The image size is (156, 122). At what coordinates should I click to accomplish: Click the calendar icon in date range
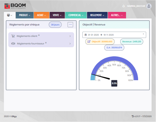(x=86, y=35)
